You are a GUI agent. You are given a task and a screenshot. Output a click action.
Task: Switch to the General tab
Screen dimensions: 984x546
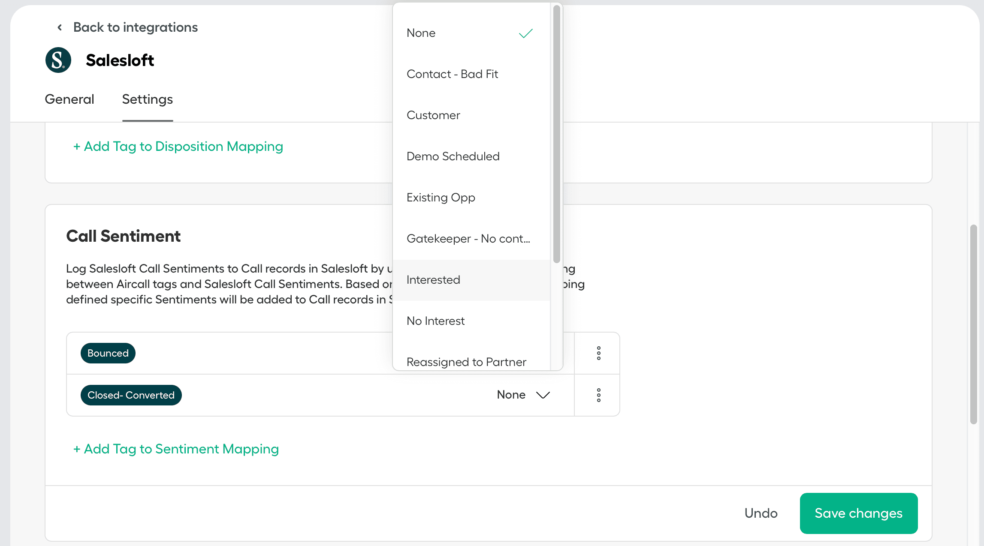click(x=69, y=99)
